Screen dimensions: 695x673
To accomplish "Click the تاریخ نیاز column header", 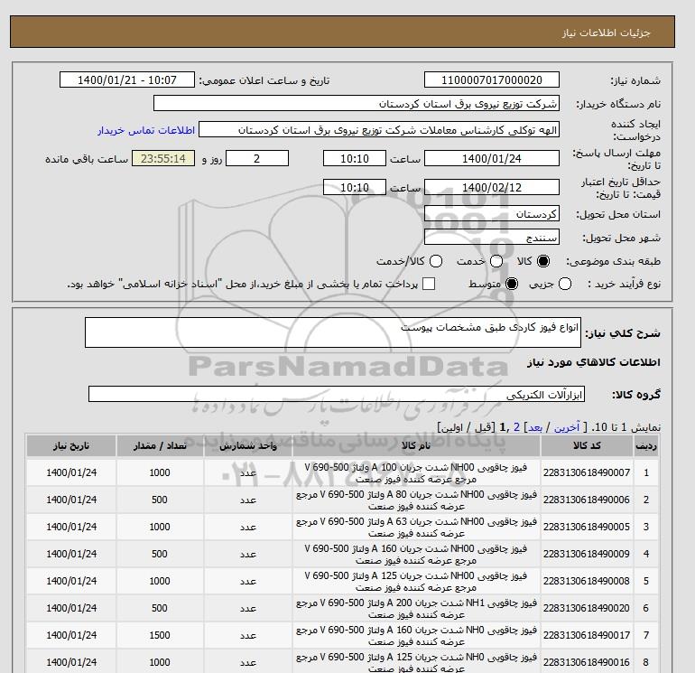I will [71, 446].
